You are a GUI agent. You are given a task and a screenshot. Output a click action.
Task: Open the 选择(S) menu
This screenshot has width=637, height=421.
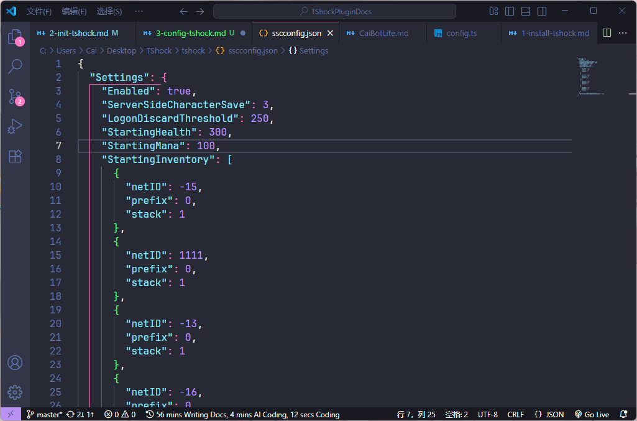(x=109, y=11)
